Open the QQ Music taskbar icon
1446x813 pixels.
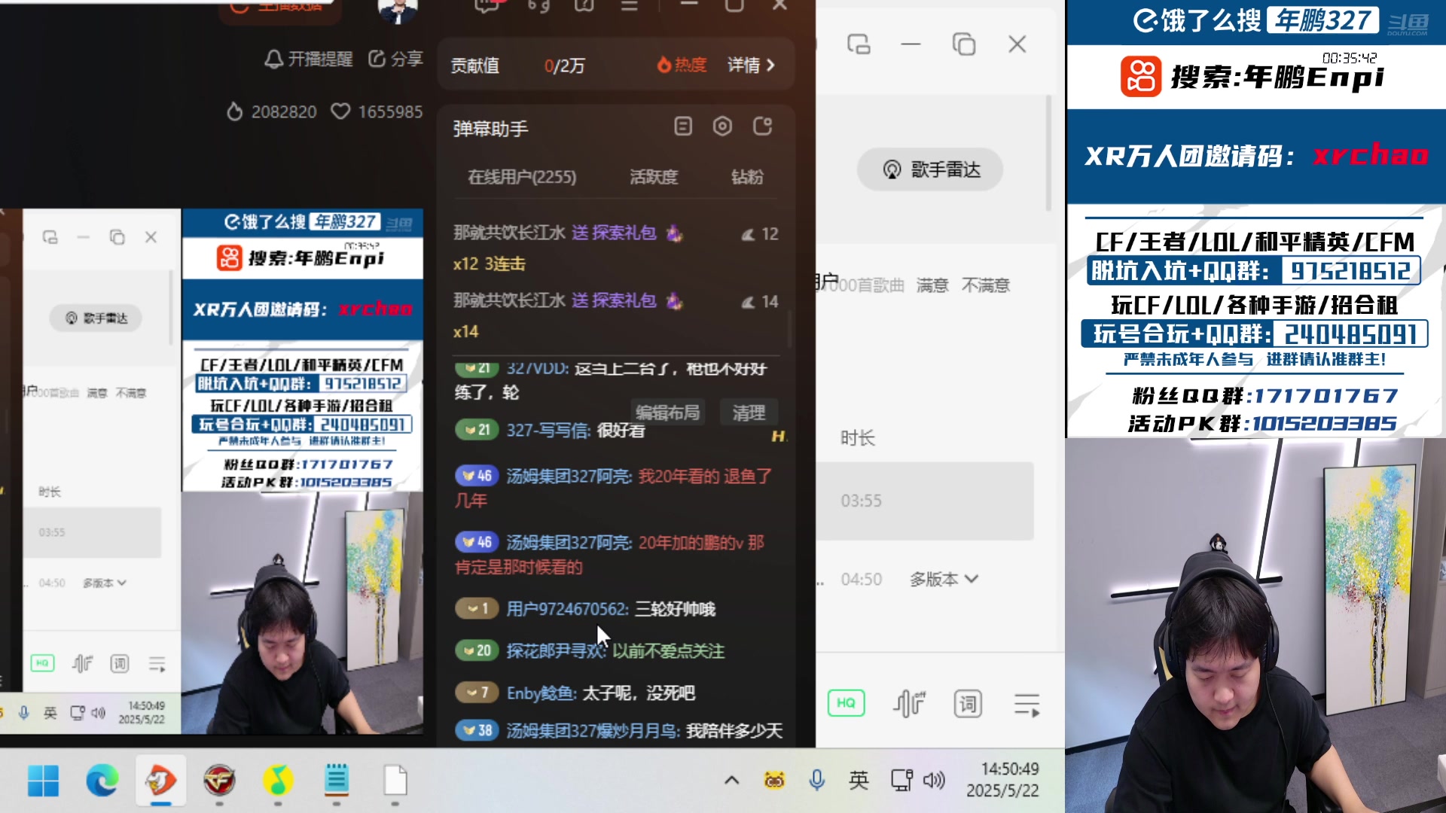[x=278, y=781]
